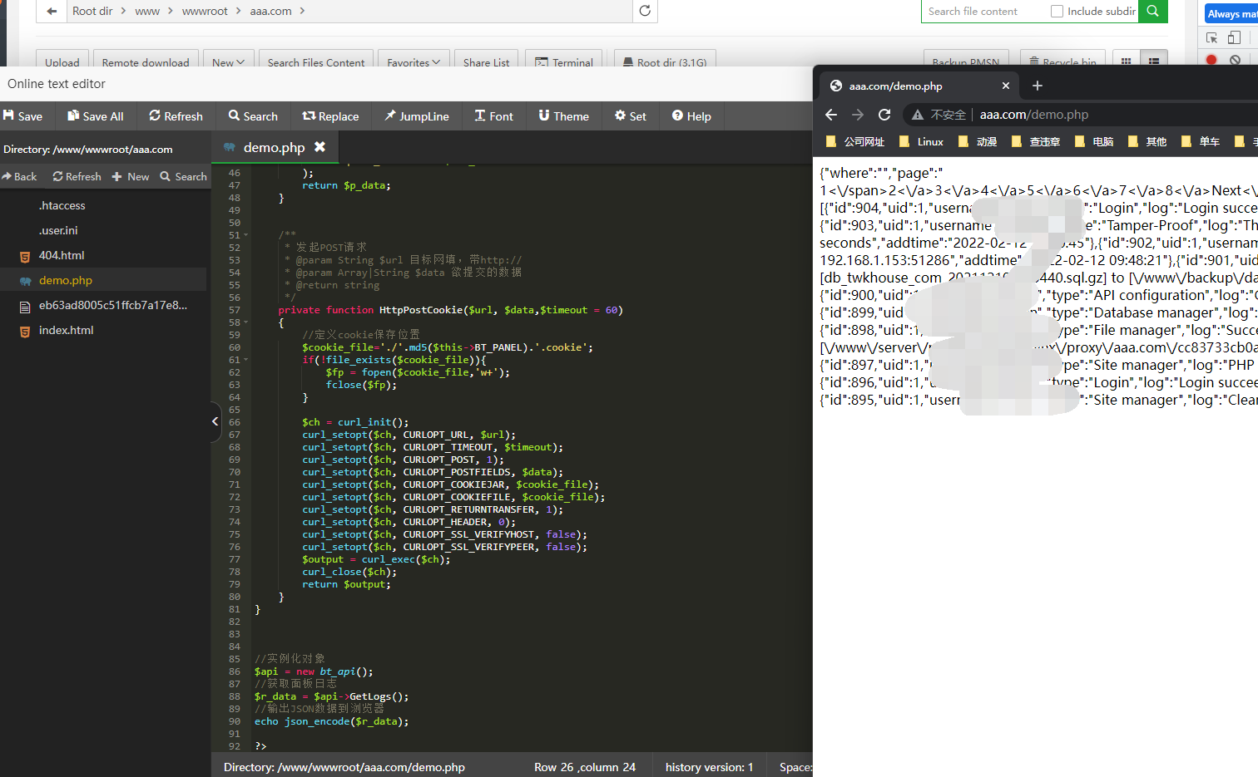The width and height of the screenshot is (1258, 777).
Task: Select the 404.html file in sidebar
Action: click(x=62, y=255)
